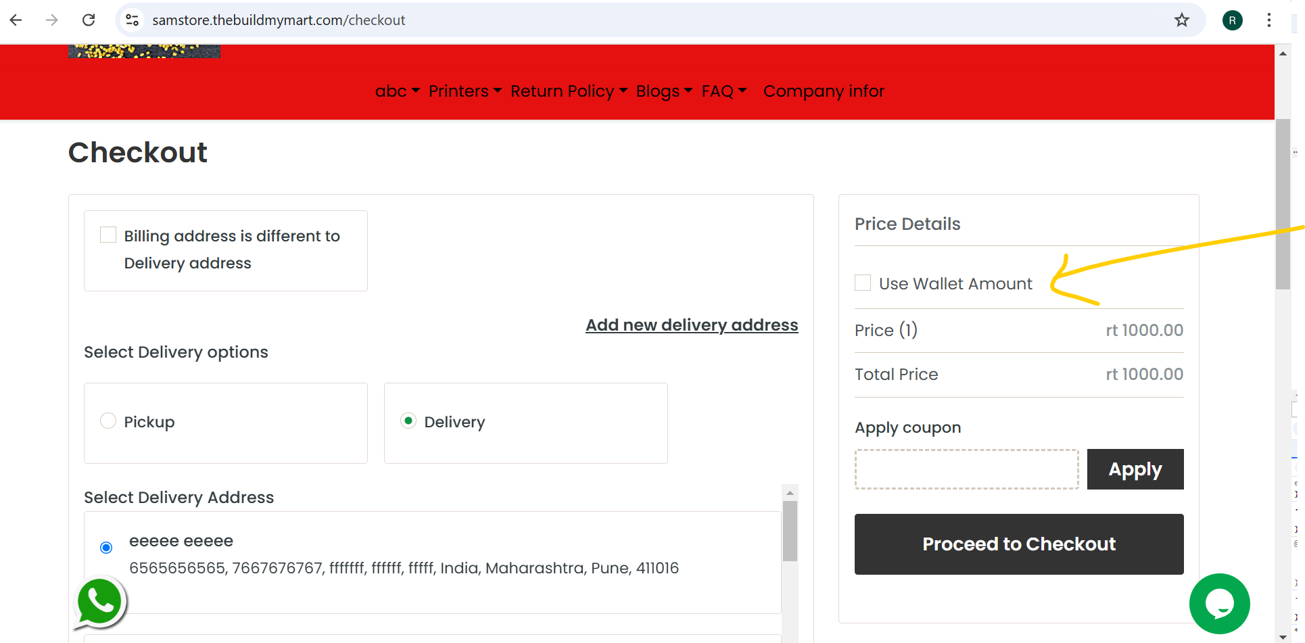Select Pickup delivery option
Screen dimensions: 1305x643
pos(108,421)
